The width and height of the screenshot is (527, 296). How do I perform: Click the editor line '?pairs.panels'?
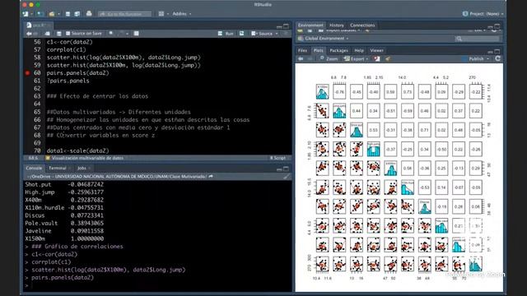(68, 81)
